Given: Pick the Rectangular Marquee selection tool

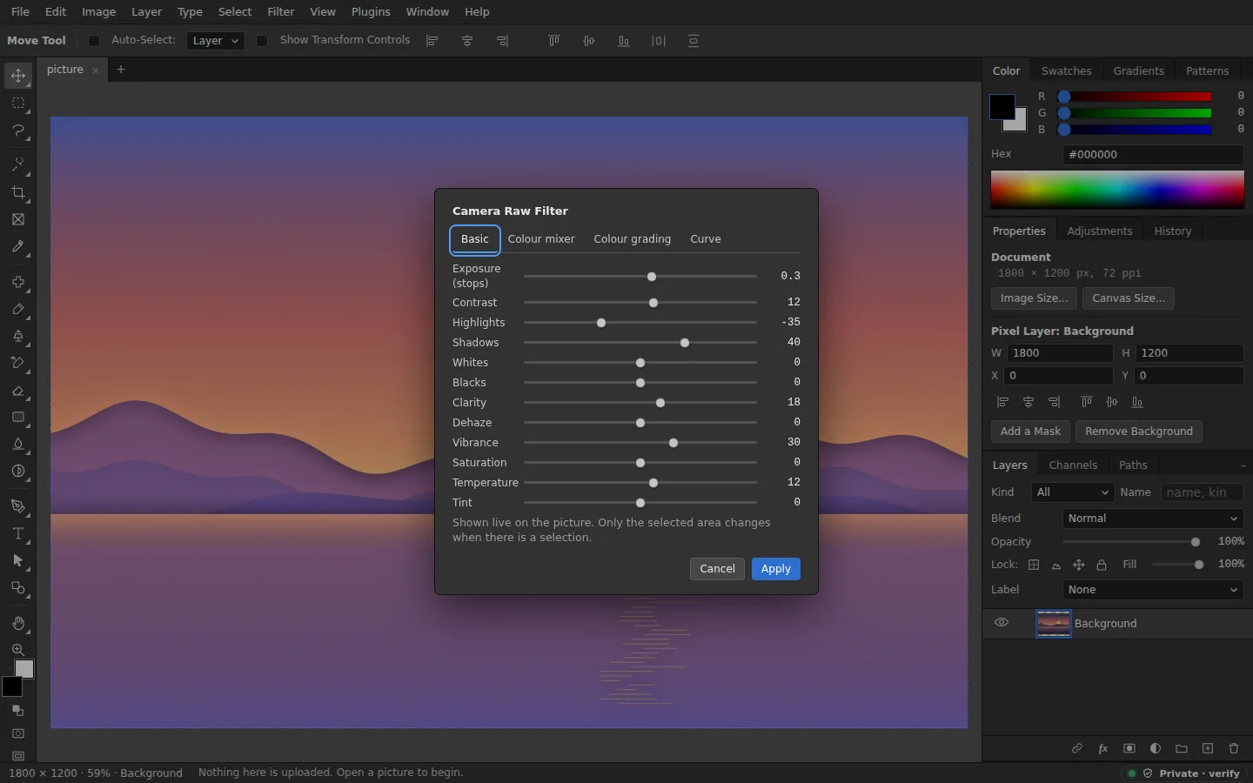Looking at the screenshot, I should [x=18, y=103].
